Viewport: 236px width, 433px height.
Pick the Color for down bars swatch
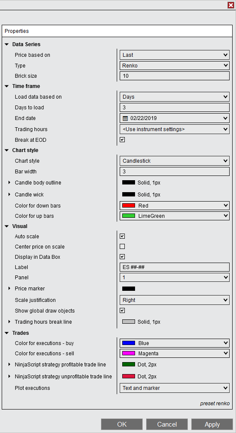pos(129,205)
